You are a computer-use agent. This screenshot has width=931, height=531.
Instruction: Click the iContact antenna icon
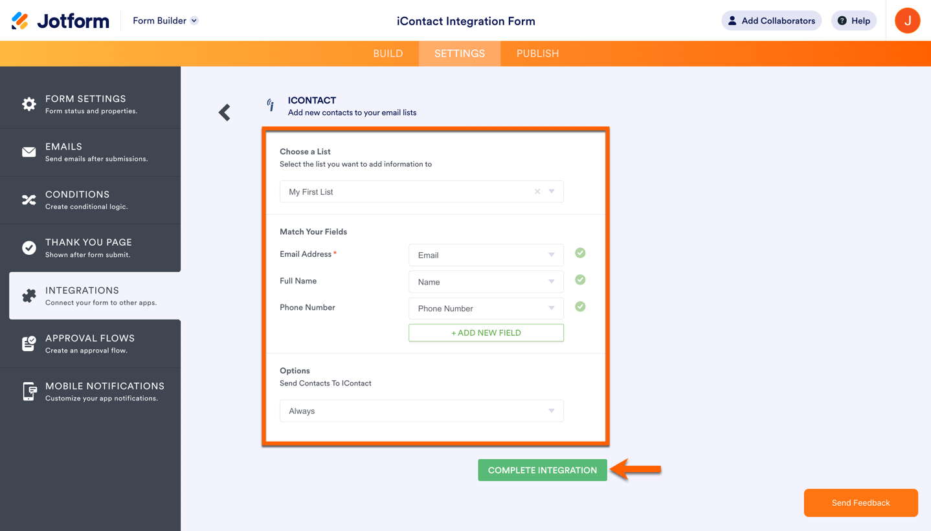271,104
